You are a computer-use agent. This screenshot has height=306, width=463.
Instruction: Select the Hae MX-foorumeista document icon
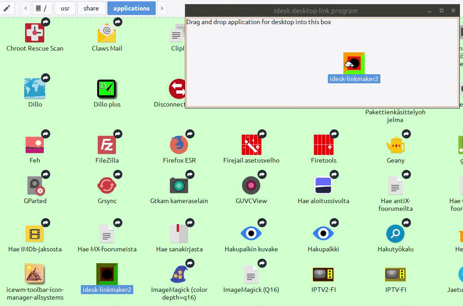[107, 234]
